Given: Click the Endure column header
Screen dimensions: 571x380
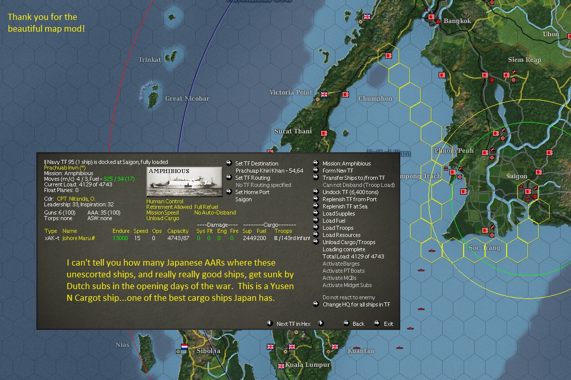Looking at the screenshot, I should [x=121, y=231].
